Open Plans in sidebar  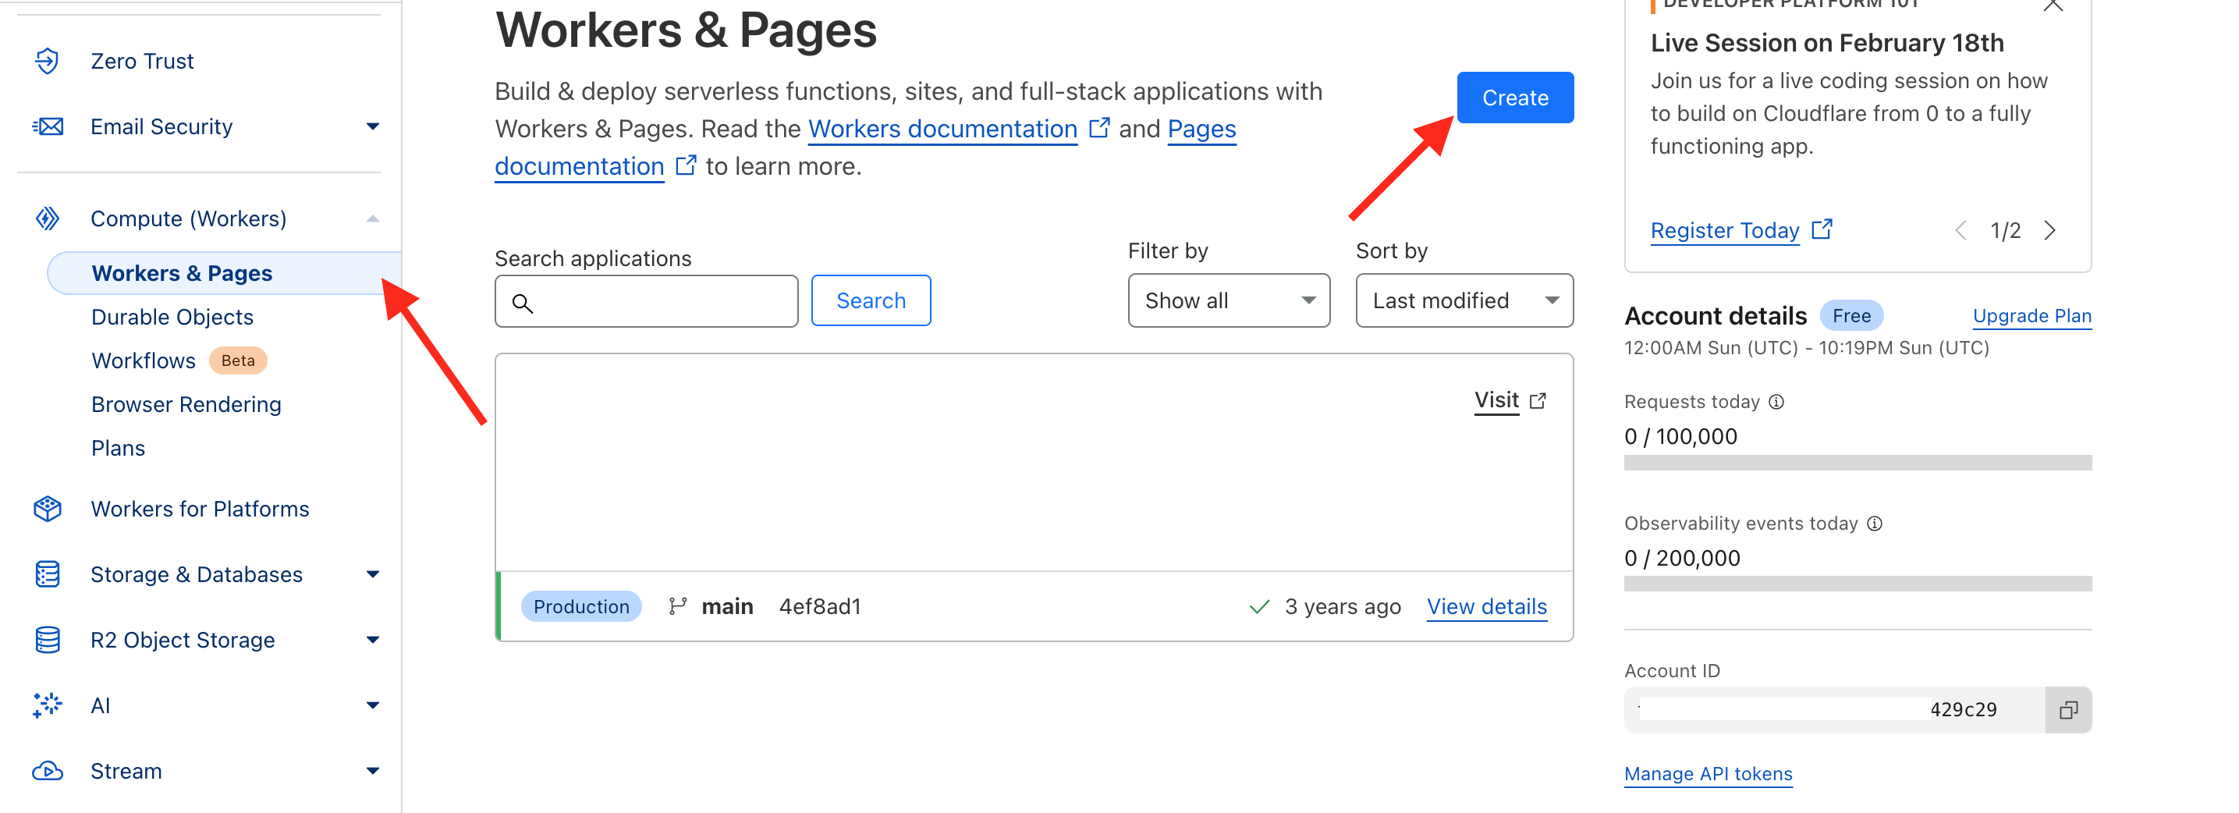pyautogui.click(x=119, y=448)
